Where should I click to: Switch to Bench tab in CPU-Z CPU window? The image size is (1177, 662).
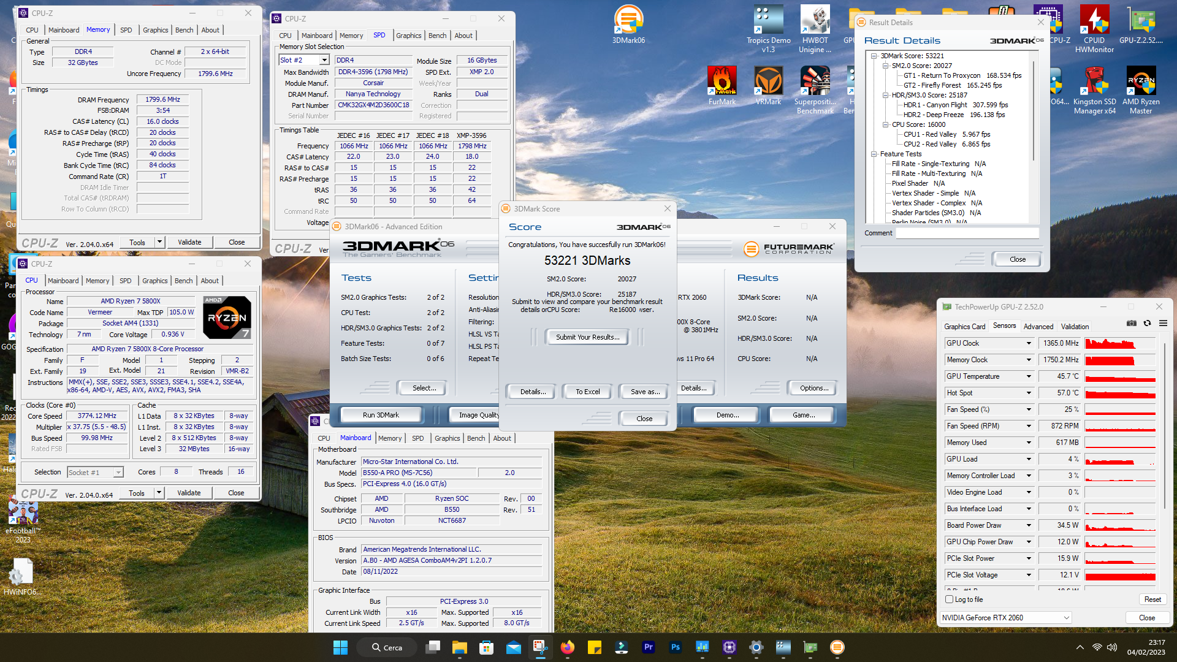click(183, 281)
